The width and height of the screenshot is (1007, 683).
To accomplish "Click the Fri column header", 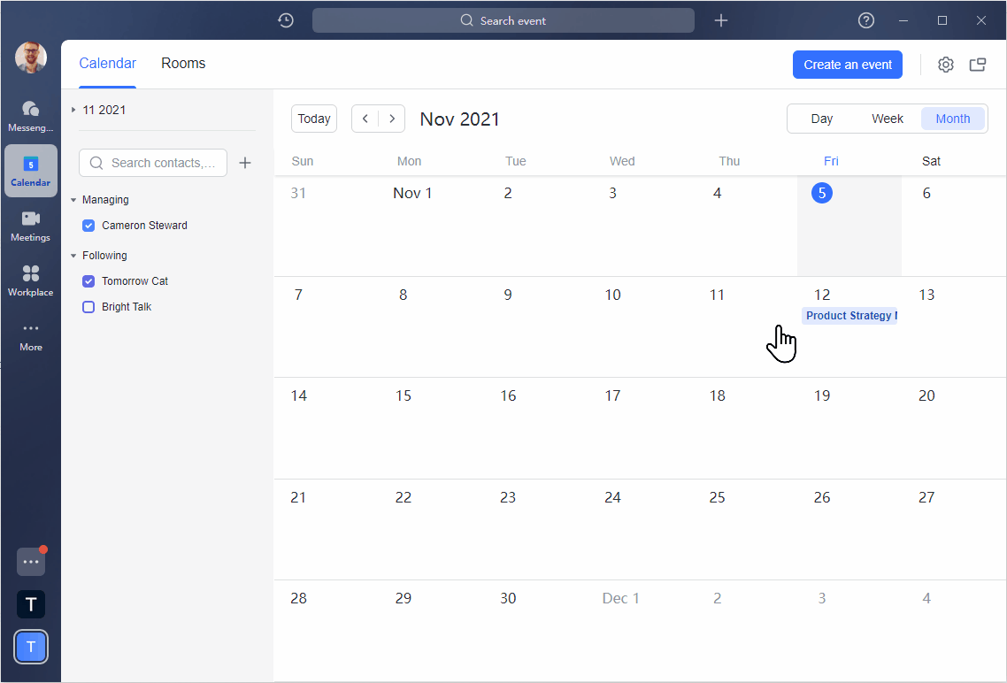I will click(x=831, y=161).
